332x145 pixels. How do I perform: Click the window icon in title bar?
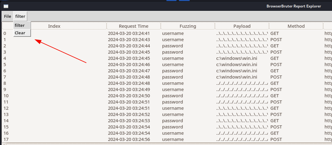(x=6, y=6)
